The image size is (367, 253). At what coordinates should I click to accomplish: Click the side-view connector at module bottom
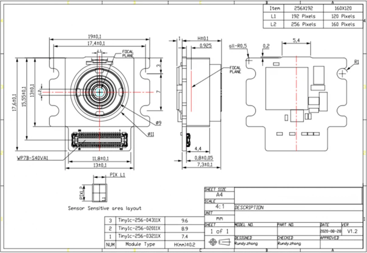[x=188, y=140]
